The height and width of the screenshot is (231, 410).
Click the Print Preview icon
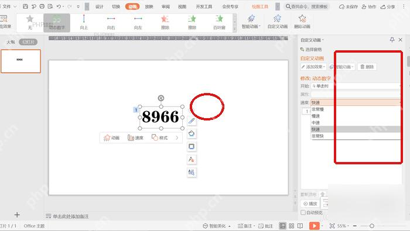[50, 6]
